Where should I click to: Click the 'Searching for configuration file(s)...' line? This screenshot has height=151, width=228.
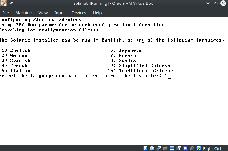54,30
